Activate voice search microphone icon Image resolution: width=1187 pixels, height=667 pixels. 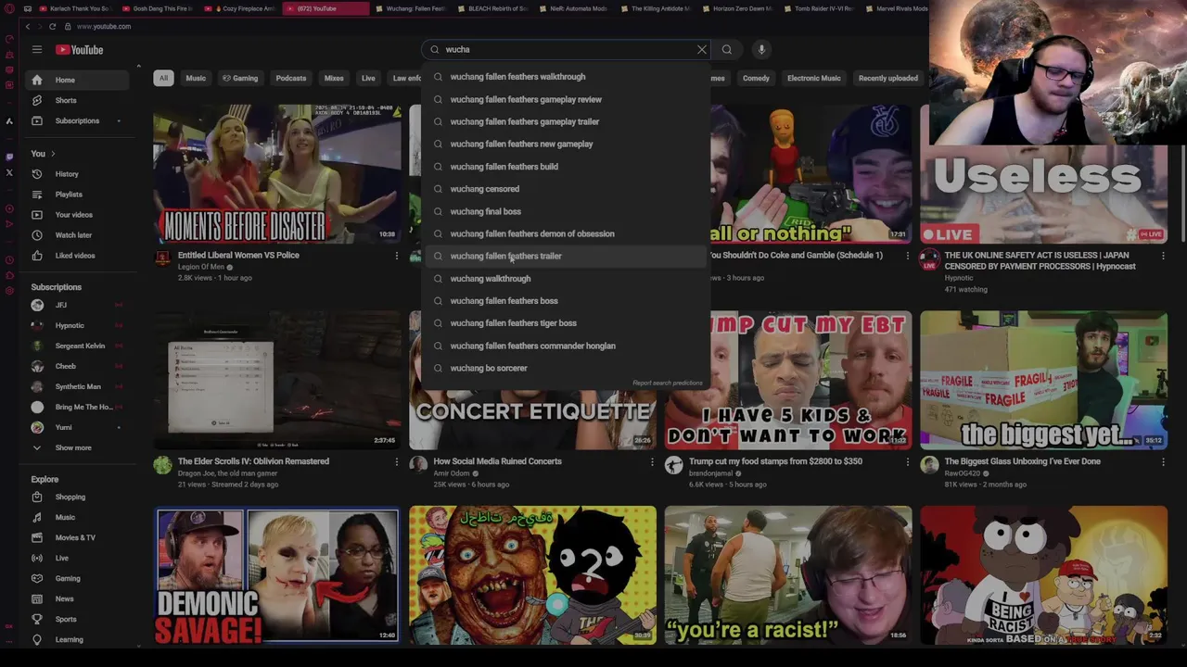click(x=761, y=49)
